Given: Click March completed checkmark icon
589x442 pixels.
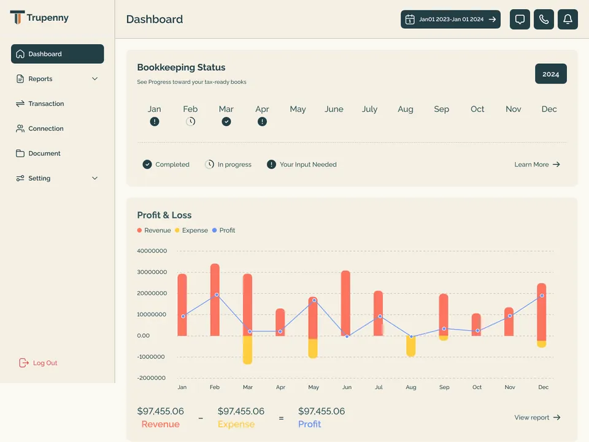Looking at the screenshot, I should (226, 122).
